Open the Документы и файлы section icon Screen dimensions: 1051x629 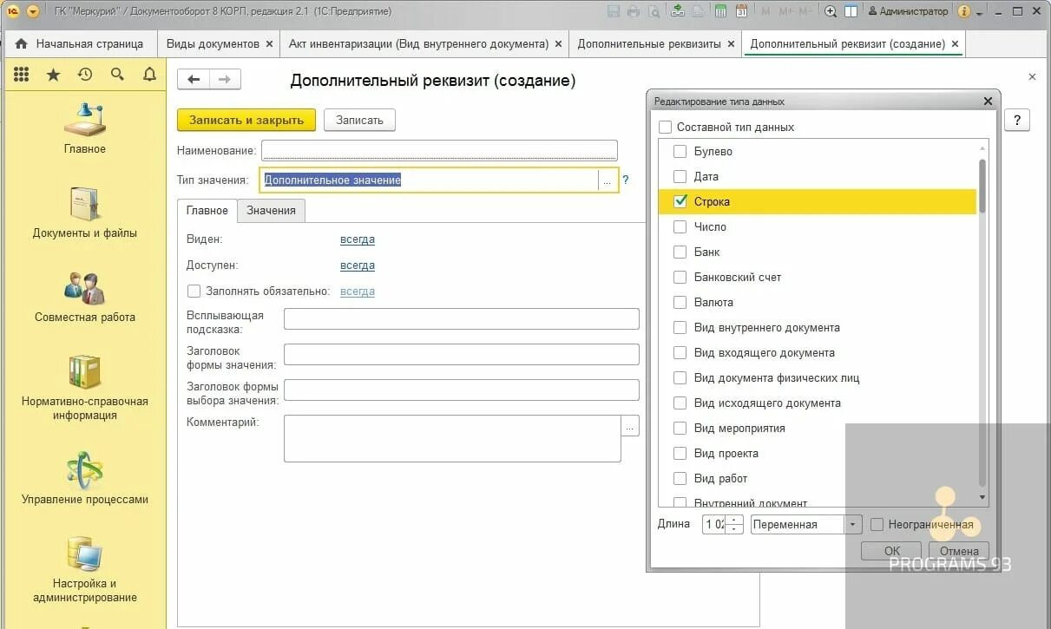85,204
